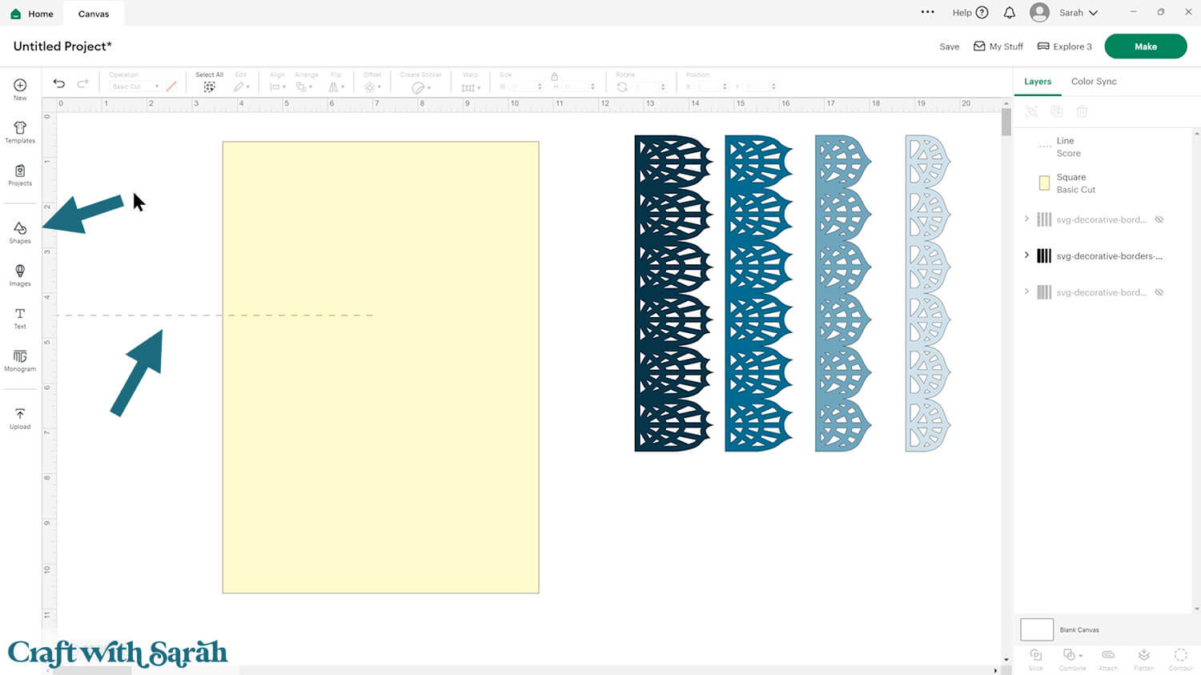
Task: Open the Combine dropdown
Action: (1072, 659)
